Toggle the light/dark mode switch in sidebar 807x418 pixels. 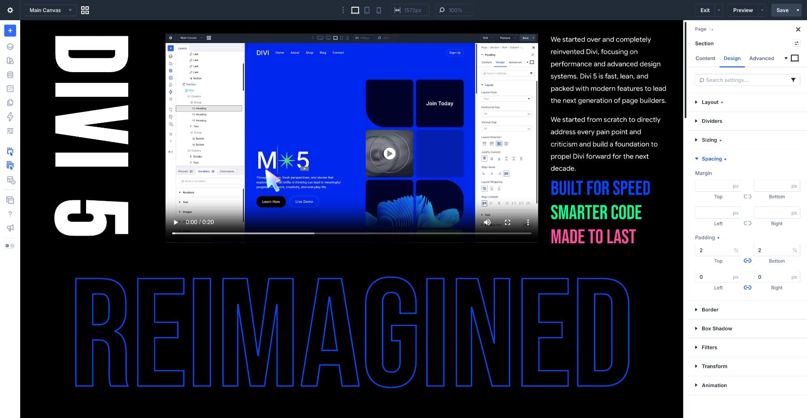(x=9, y=246)
